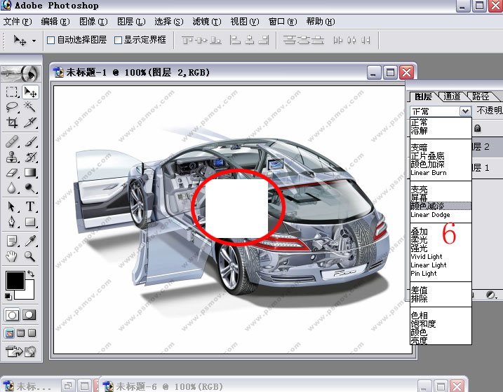Open the 图层(L) menu
Image resolution: width=503 pixels, height=392 pixels.
point(131,22)
